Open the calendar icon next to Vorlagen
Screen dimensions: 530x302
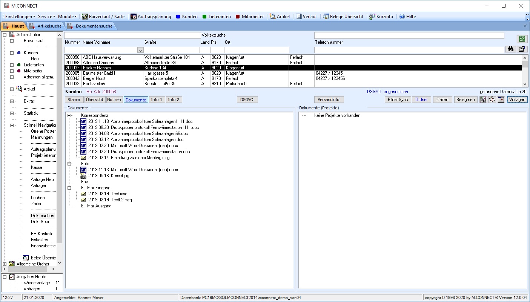click(x=501, y=100)
